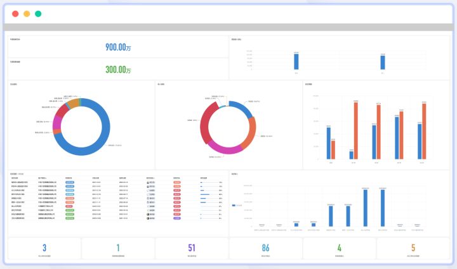457x269 pixels.
Task: Click the blue legend marker beside bottom-right chart
Action: click(234, 205)
